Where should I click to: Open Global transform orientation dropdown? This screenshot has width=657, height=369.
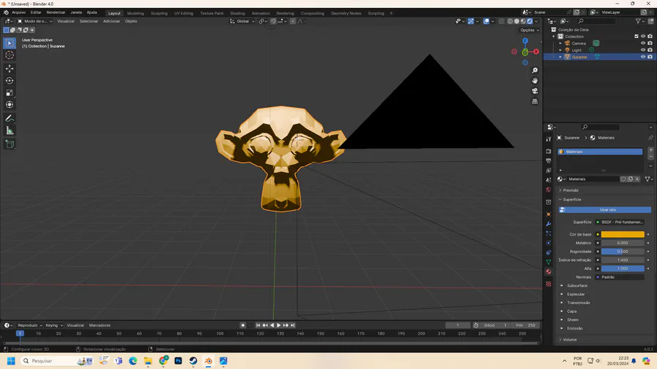(x=242, y=21)
